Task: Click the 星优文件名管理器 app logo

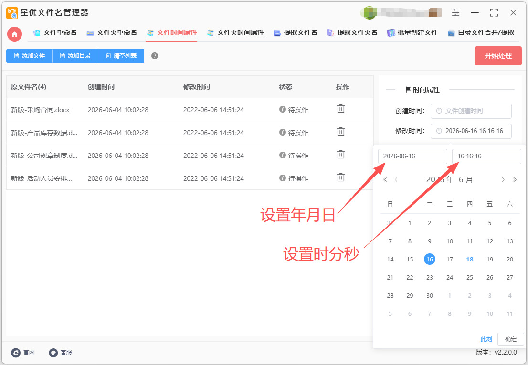Action: tap(12, 13)
